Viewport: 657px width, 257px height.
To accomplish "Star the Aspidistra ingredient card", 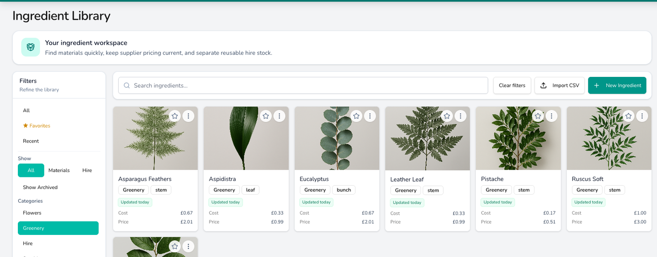I will point(266,116).
